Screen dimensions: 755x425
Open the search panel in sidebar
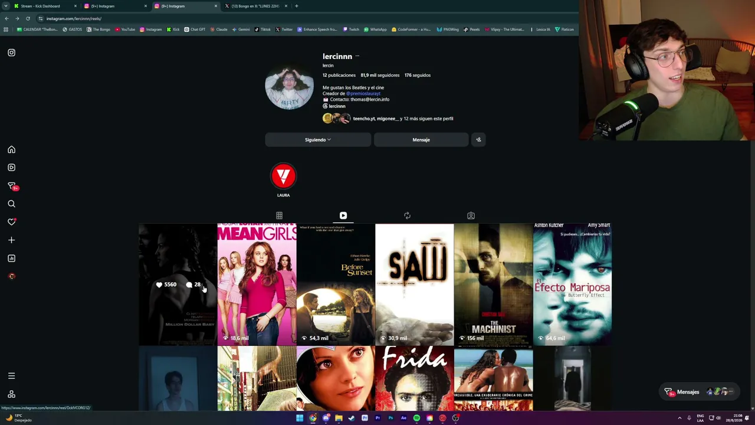pos(11,204)
